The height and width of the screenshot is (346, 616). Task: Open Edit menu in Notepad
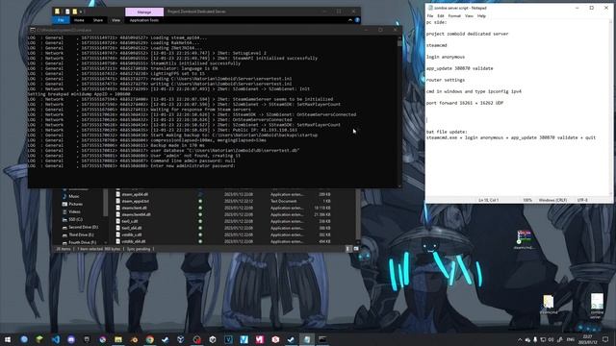click(x=441, y=16)
